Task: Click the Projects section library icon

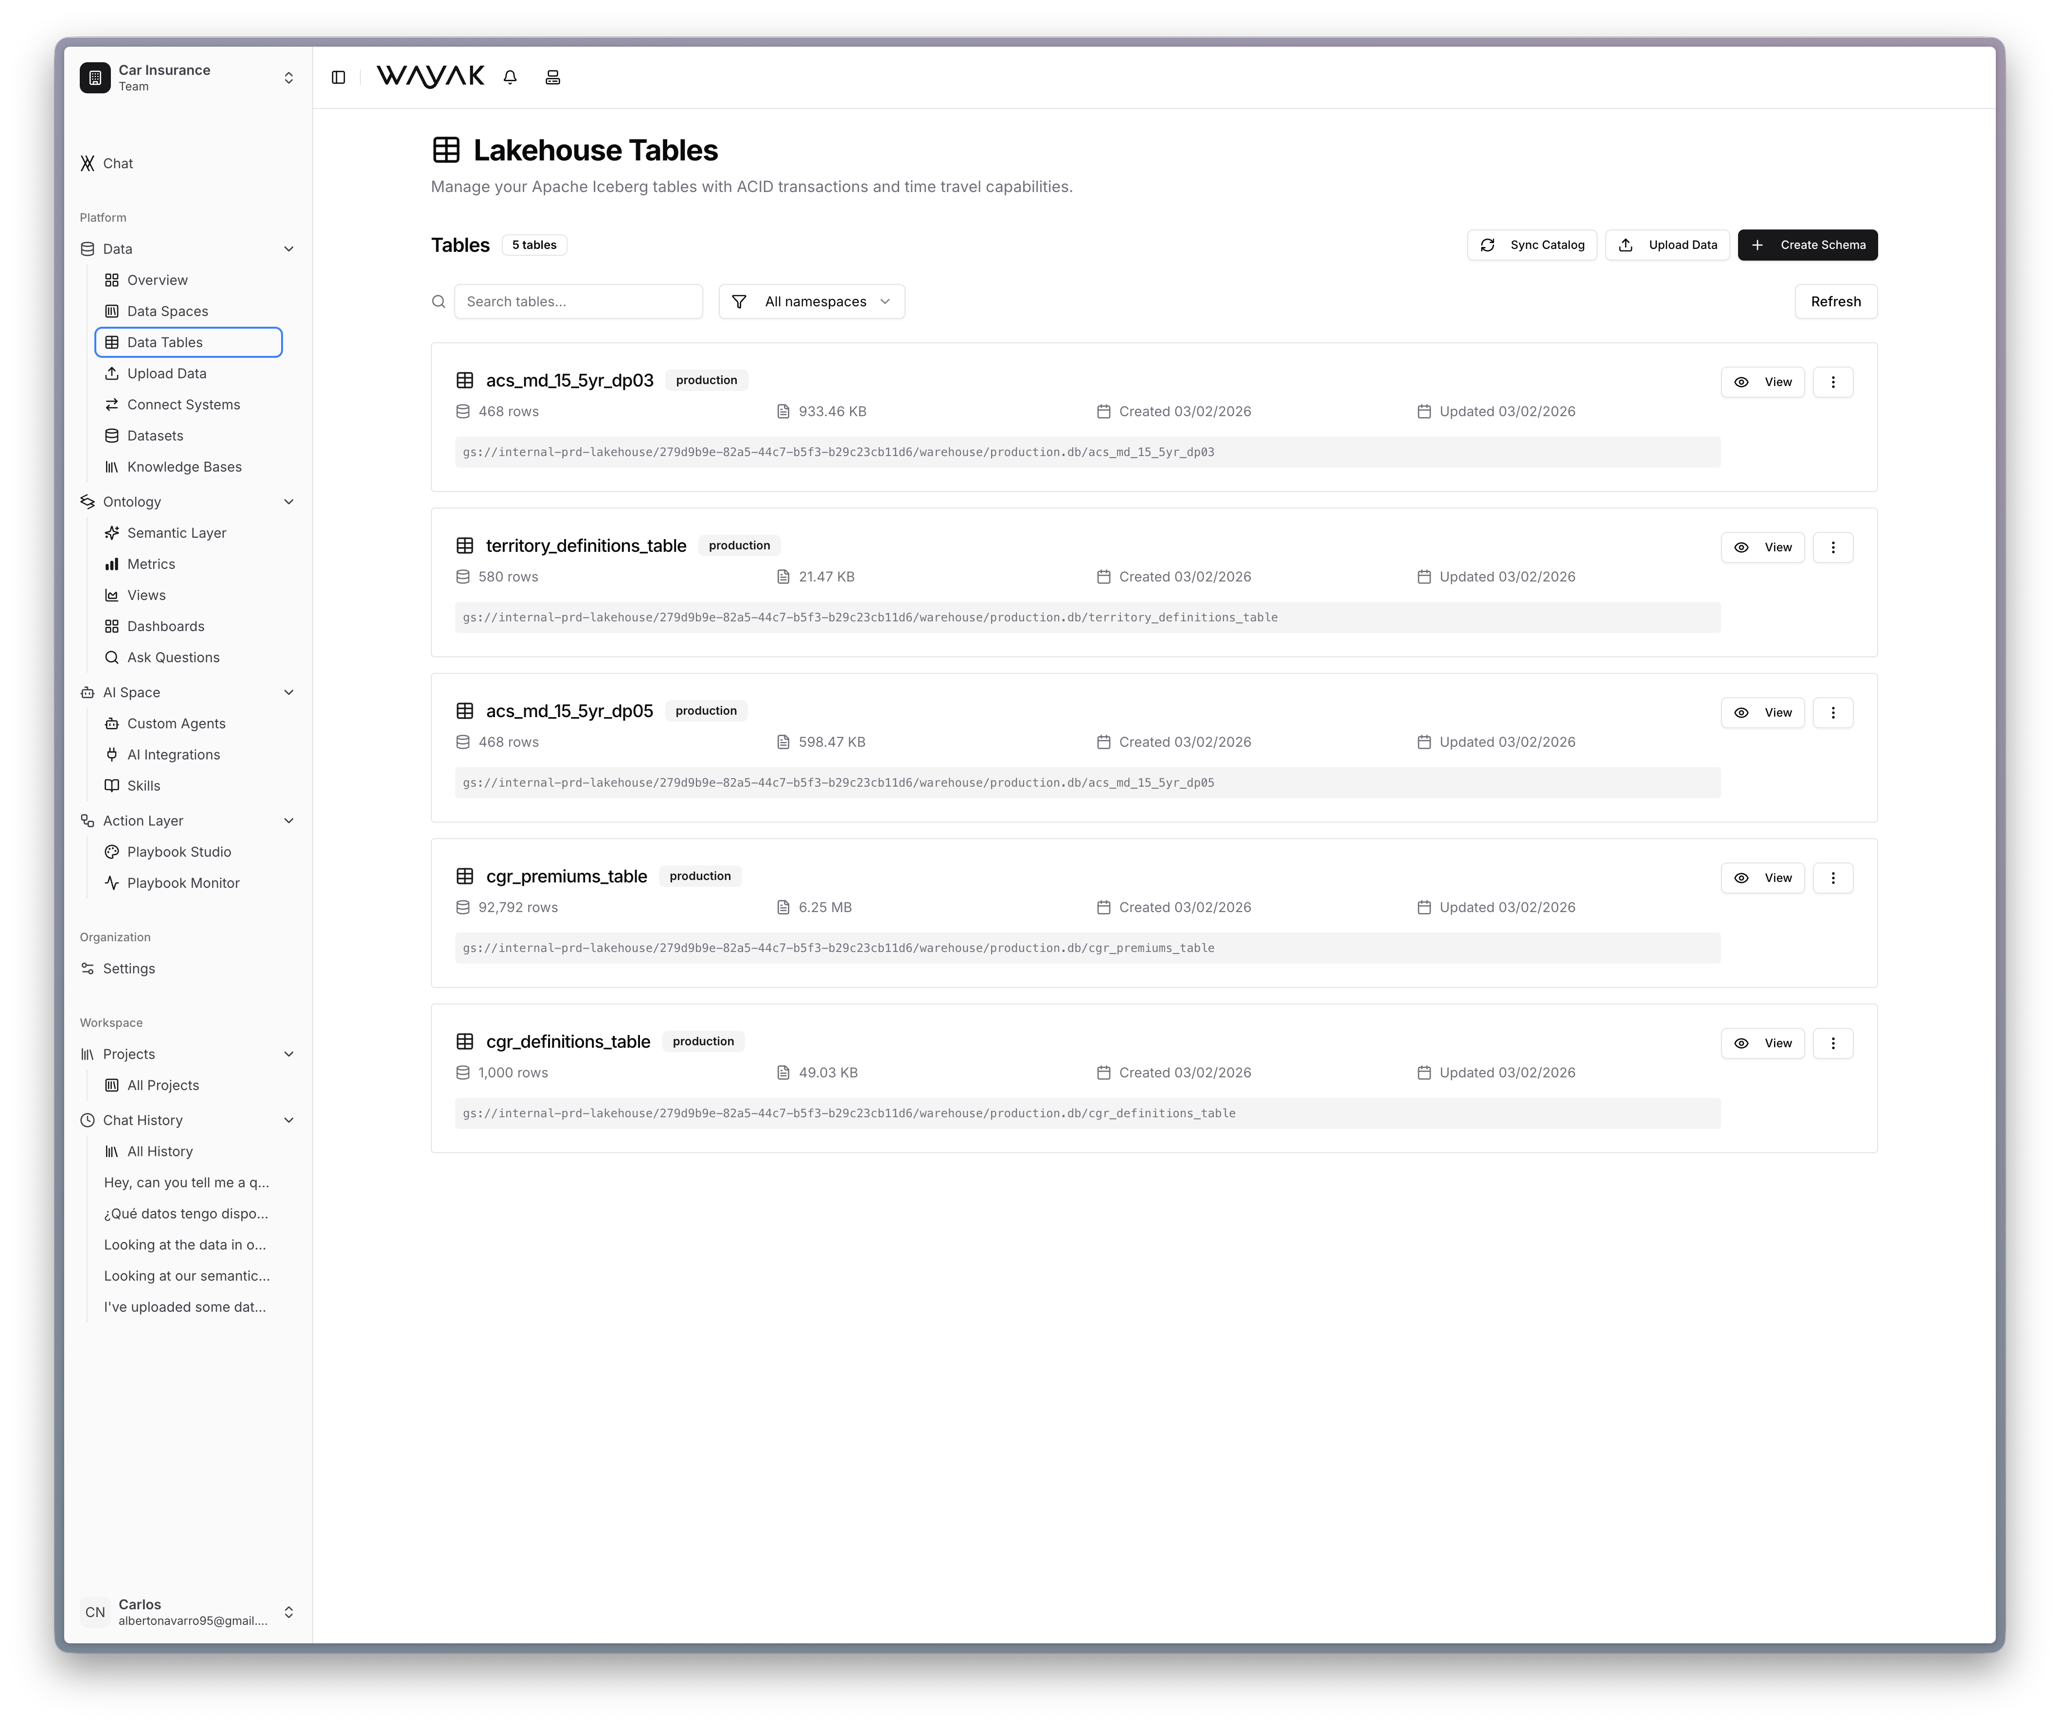Action: point(88,1054)
